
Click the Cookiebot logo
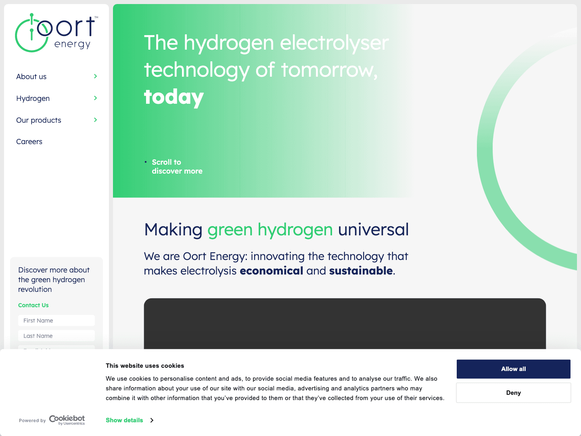(67, 420)
